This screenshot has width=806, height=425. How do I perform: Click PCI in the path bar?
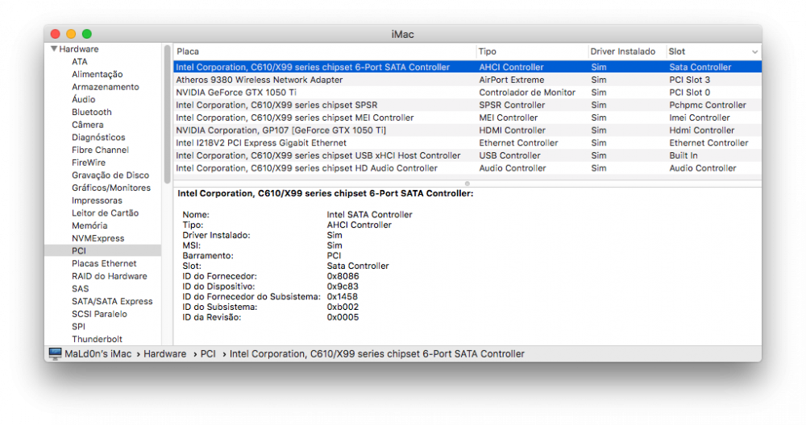coord(208,354)
